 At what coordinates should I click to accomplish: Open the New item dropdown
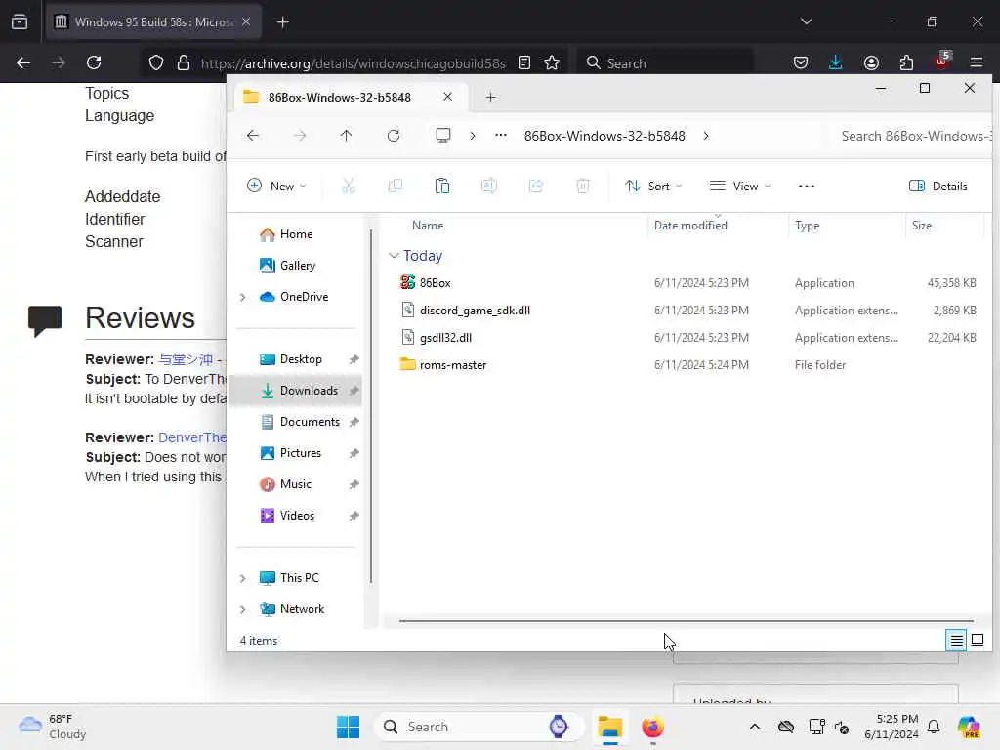tap(276, 187)
